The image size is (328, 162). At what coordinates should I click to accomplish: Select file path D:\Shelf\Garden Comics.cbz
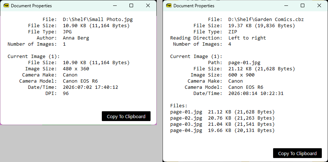(x=266, y=20)
